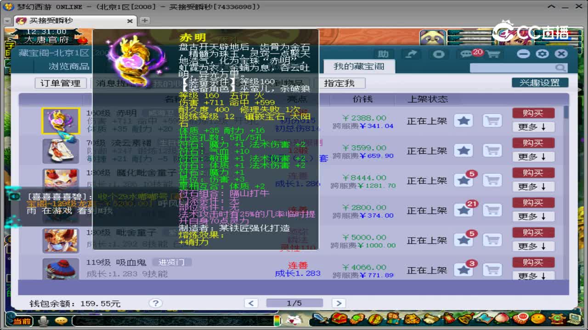
Task: Open the treasure chest icon in bottom toolbar
Action: pyautogui.click(x=339, y=319)
